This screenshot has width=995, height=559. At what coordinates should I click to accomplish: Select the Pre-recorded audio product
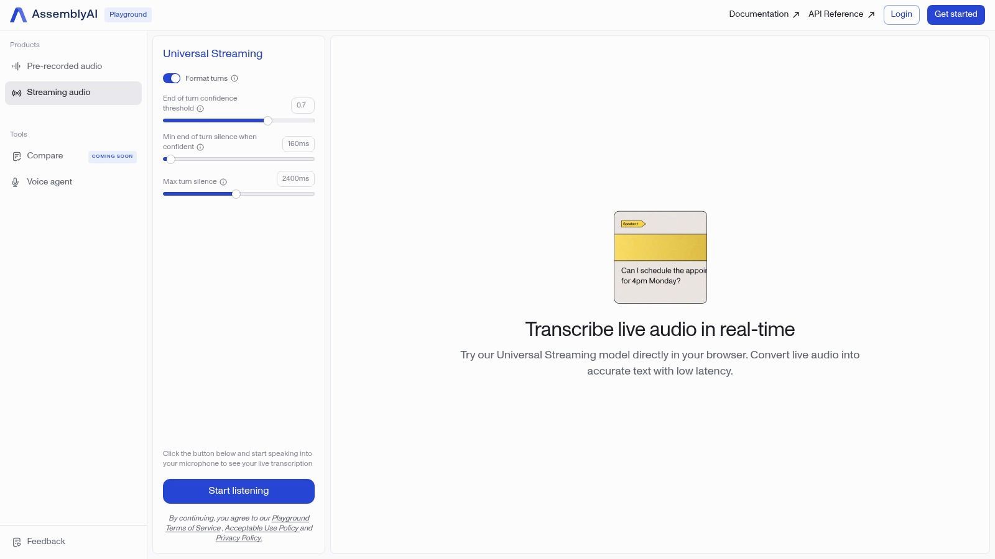64,66
